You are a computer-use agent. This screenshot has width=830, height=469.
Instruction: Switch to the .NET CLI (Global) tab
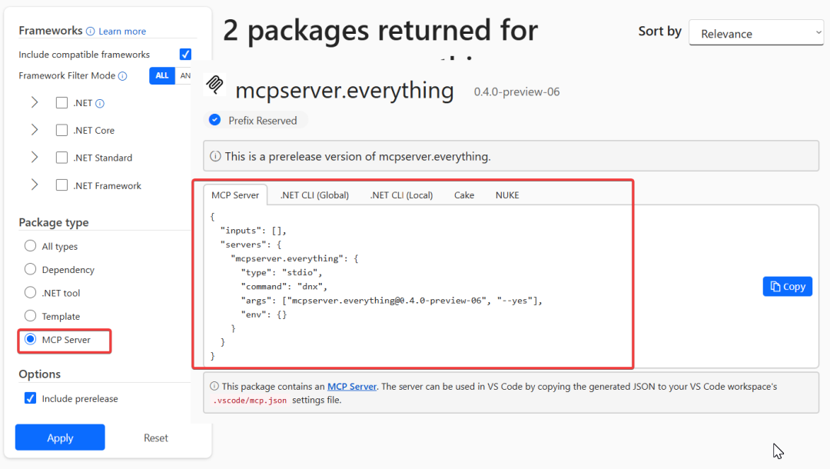(x=314, y=195)
